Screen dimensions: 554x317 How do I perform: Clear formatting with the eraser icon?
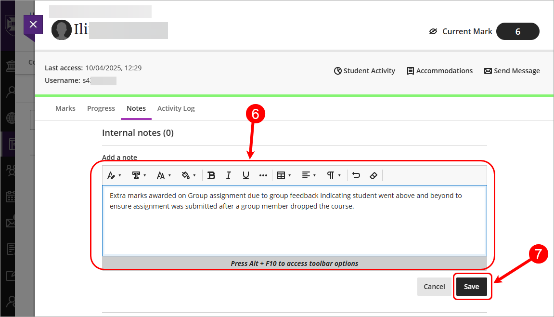(374, 175)
